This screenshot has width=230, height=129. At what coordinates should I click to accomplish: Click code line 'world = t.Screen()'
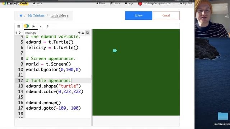pos(49,64)
